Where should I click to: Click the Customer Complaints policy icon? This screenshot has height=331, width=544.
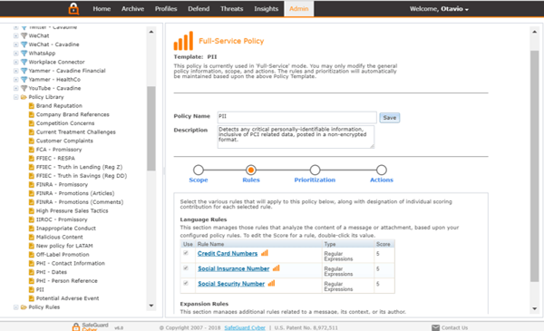point(32,141)
